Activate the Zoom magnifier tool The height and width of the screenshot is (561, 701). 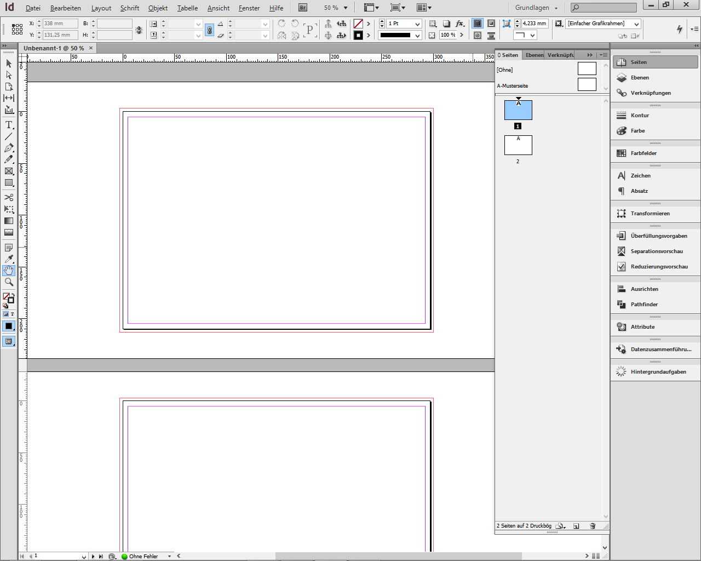9,282
